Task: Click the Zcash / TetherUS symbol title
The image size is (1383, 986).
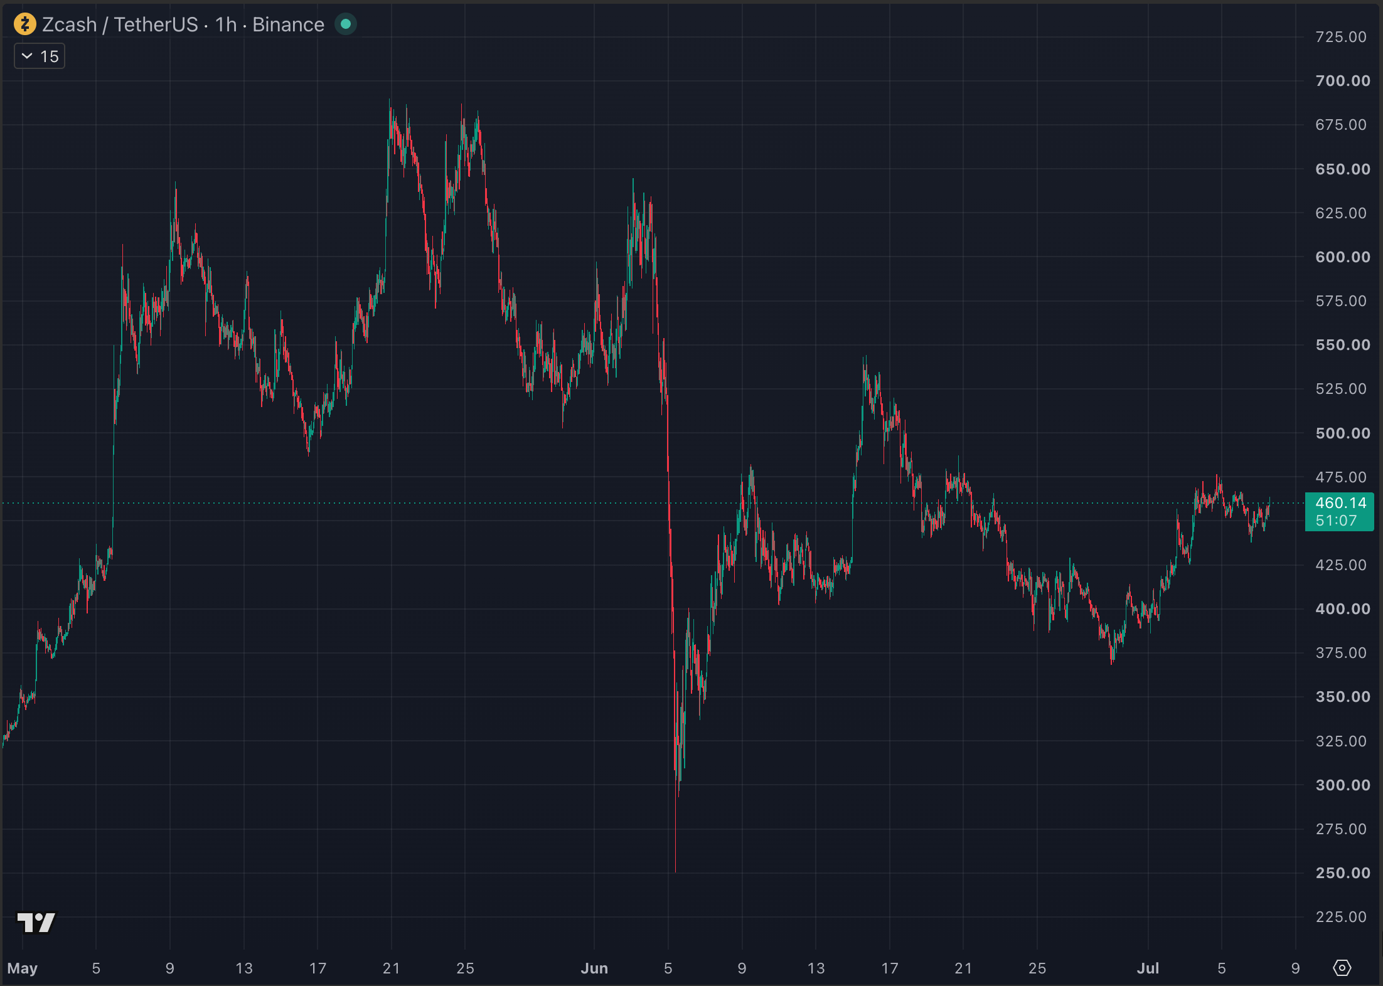Action: pyautogui.click(x=120, y=24)
